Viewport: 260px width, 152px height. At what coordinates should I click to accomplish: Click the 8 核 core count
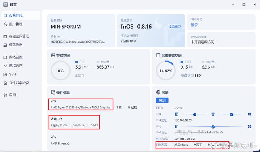pyautogui.click(x=119, y=107)
